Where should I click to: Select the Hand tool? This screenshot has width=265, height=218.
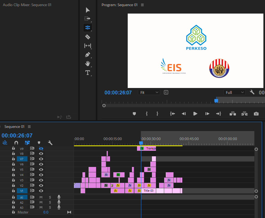coord(88,64)
